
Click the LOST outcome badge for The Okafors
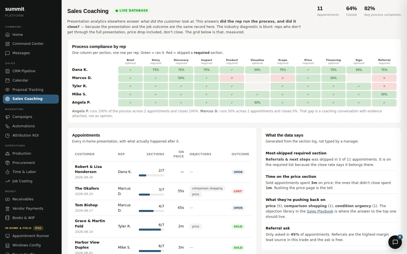(x=238, y=191)
